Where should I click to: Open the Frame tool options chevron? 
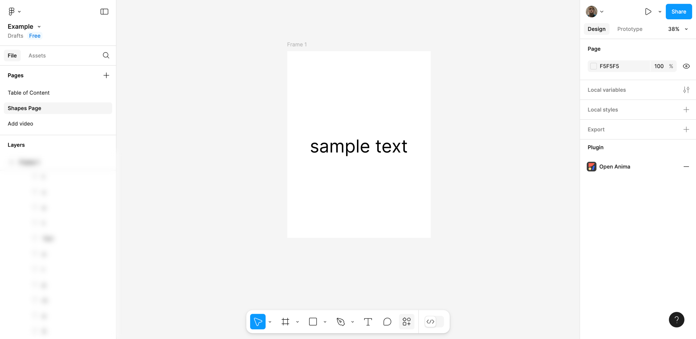pyautogui.click(x=297, y=322)
